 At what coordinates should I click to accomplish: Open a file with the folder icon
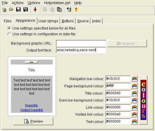(11, 10)
